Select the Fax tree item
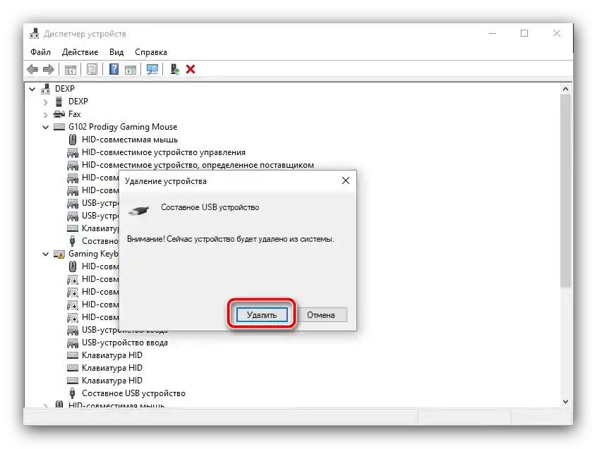This screenshot has height=449, width=597. point(75,114)
